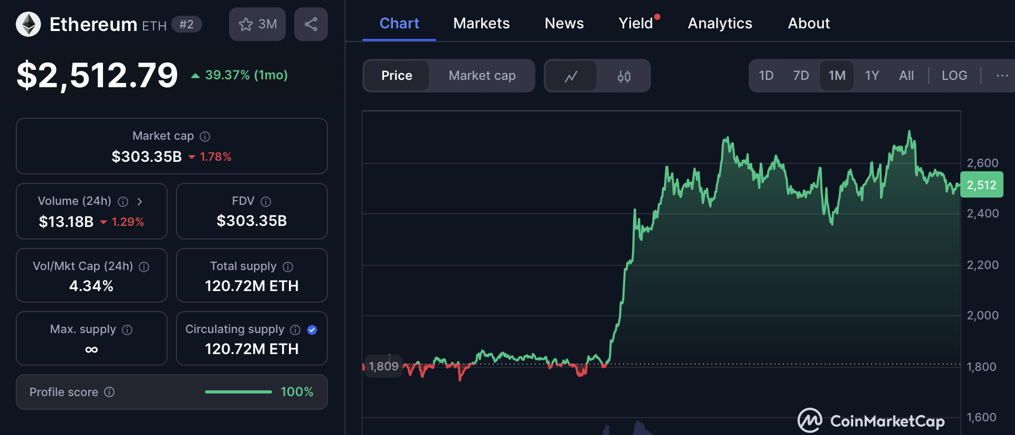Open the Total supply info icon

(288, 267)
